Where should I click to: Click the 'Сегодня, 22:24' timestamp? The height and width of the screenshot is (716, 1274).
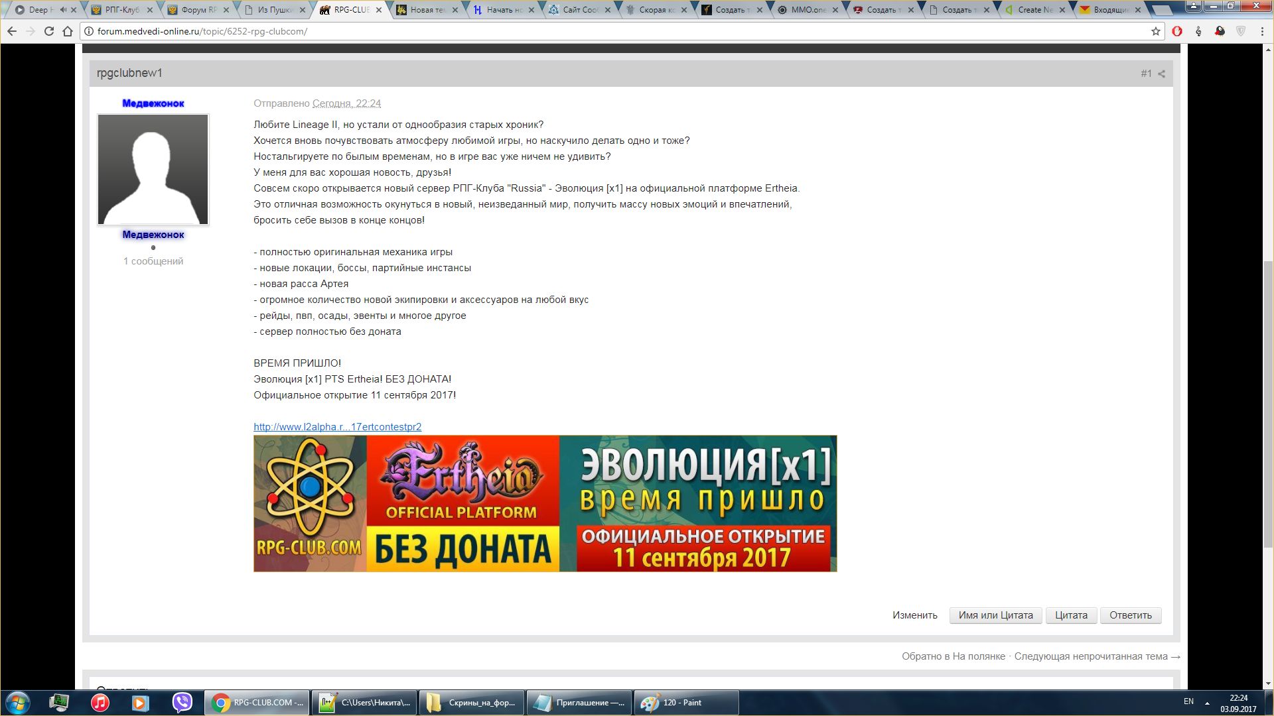(x=346, y=103)
